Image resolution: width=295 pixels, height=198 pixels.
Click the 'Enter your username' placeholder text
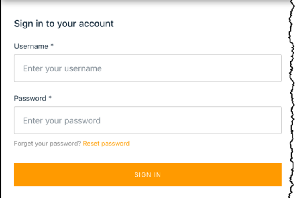(62, 68)
